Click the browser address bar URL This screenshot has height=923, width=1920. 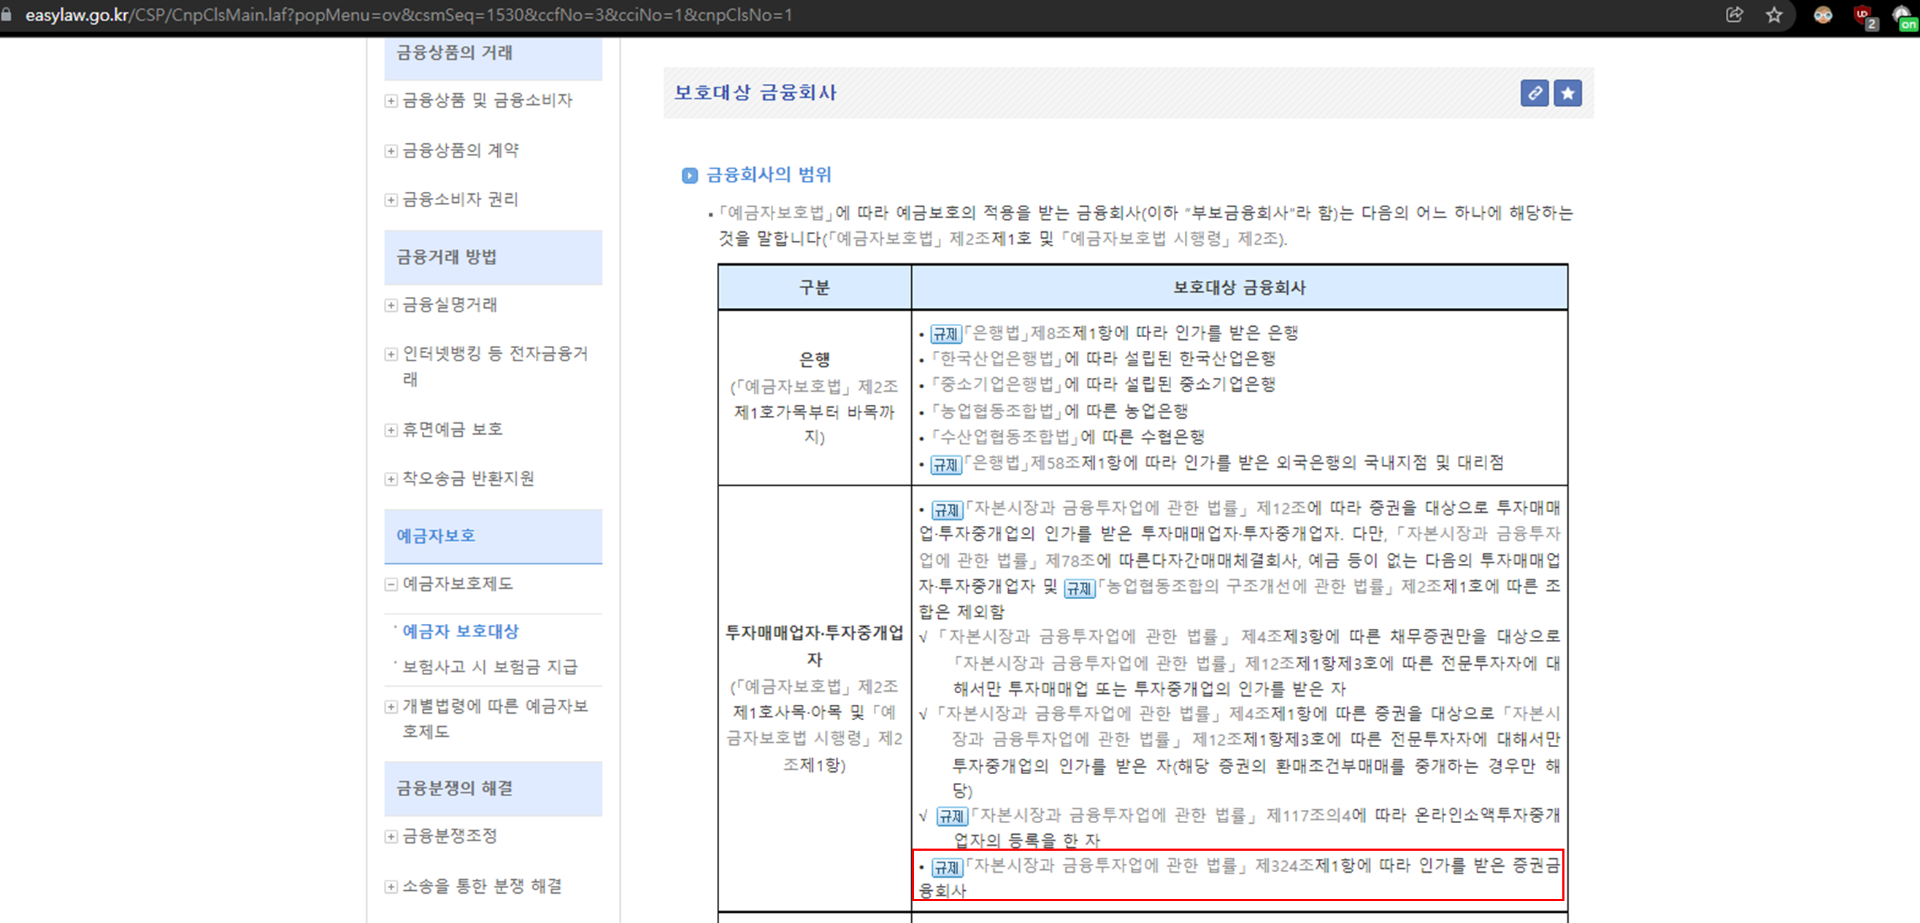(408, 15)
